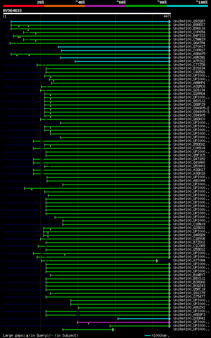Click the purple alignment bar below Q0DR41
211x338 pixels.
point(124,322)
